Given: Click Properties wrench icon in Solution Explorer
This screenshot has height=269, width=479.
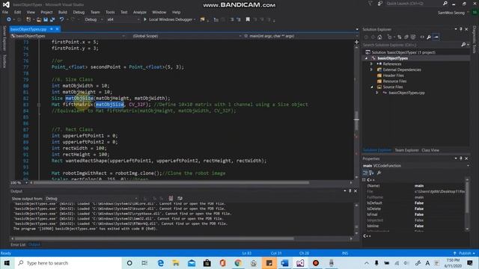Looking at the screenshot, I should point(429,37).
